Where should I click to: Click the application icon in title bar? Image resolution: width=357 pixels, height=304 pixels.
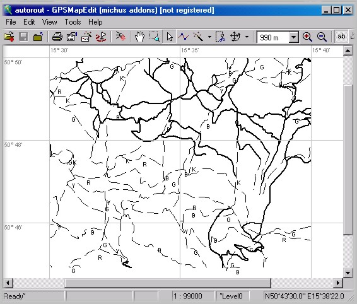(8, 10)
